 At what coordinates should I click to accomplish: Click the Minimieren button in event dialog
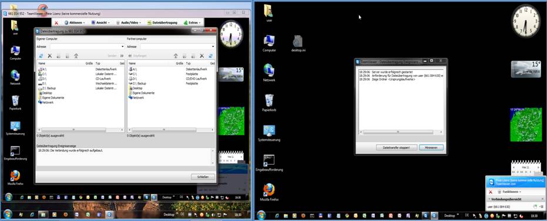pyautogui.click(x=431, y=148)
